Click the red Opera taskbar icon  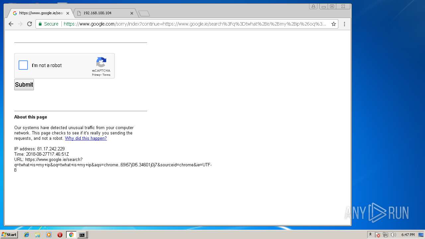60,235
